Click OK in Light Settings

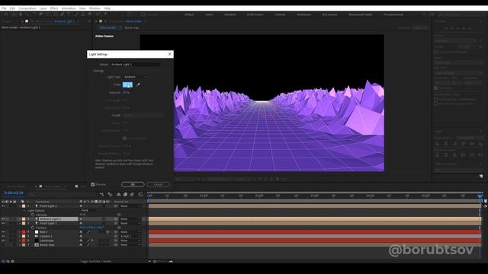[133, 184]
